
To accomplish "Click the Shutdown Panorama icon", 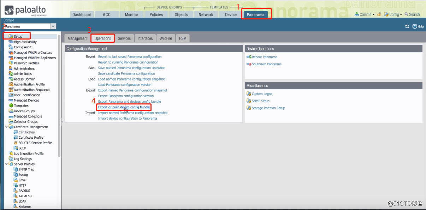I will (x=249, y=64).
